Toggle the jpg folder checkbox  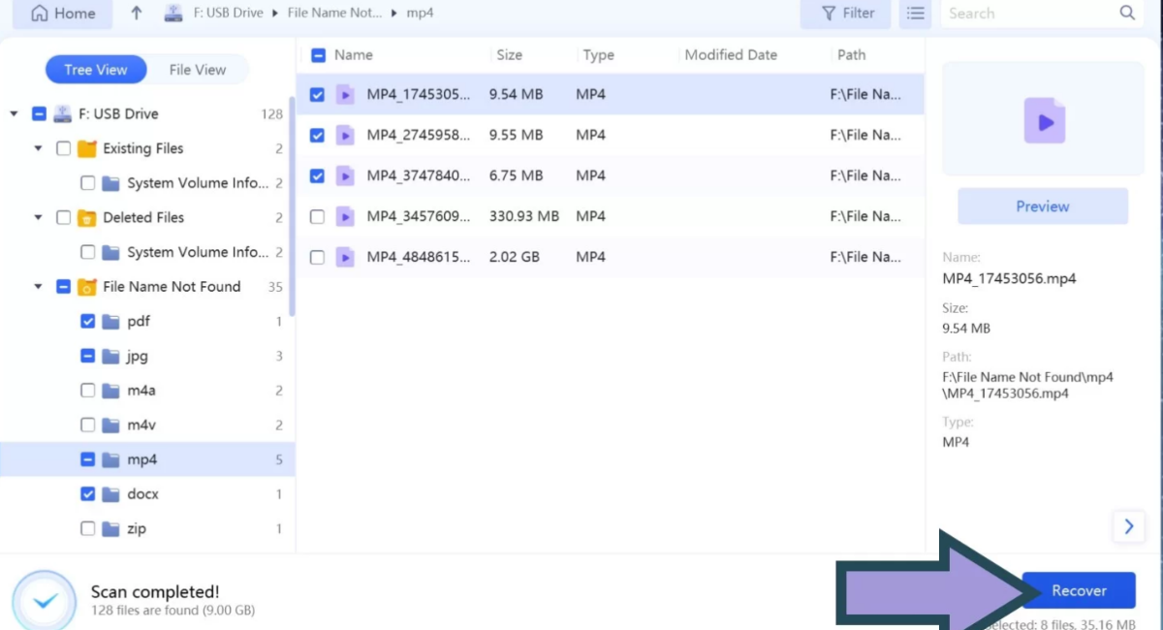(x=87, y=356)
